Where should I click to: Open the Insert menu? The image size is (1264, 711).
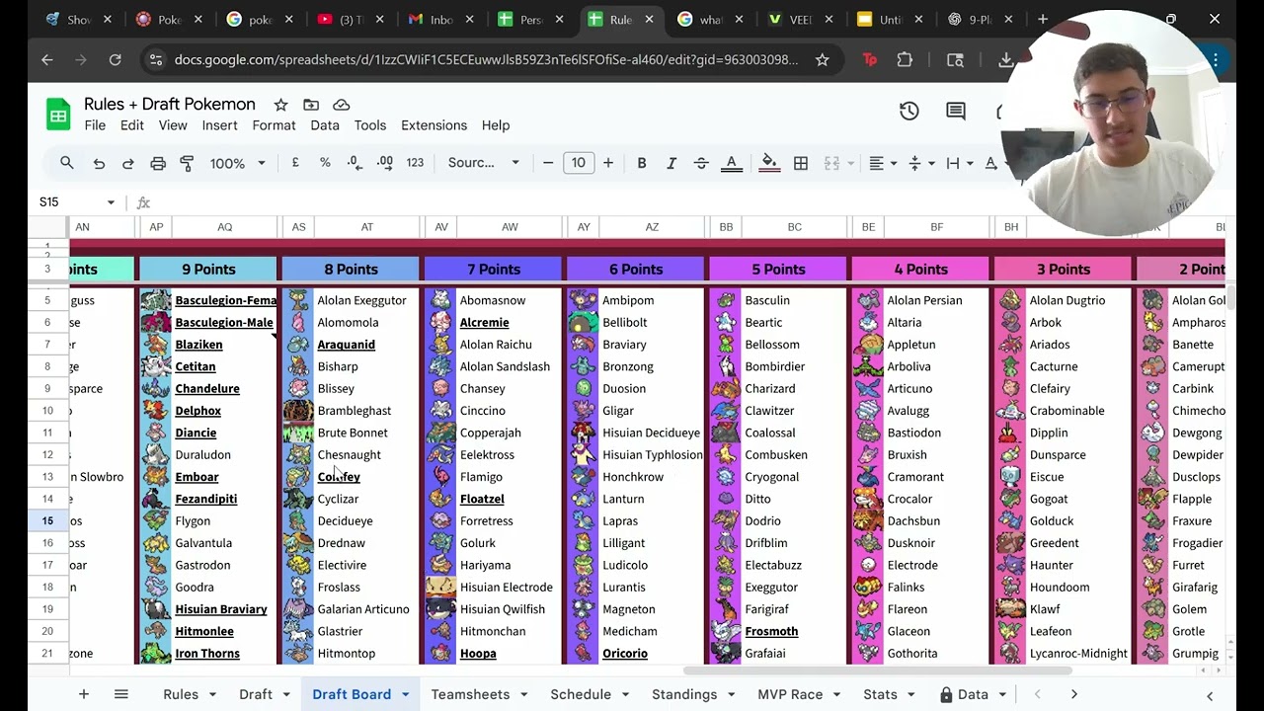tap(219, 125)
